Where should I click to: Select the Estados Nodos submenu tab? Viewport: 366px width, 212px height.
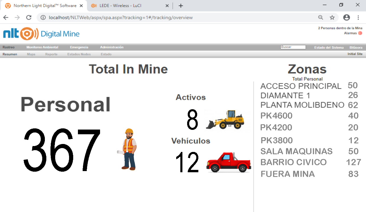(79, 54)
